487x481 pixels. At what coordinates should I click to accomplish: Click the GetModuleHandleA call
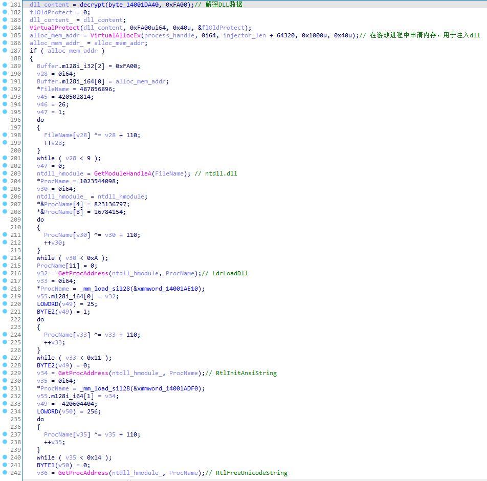(x=123, y=173)
